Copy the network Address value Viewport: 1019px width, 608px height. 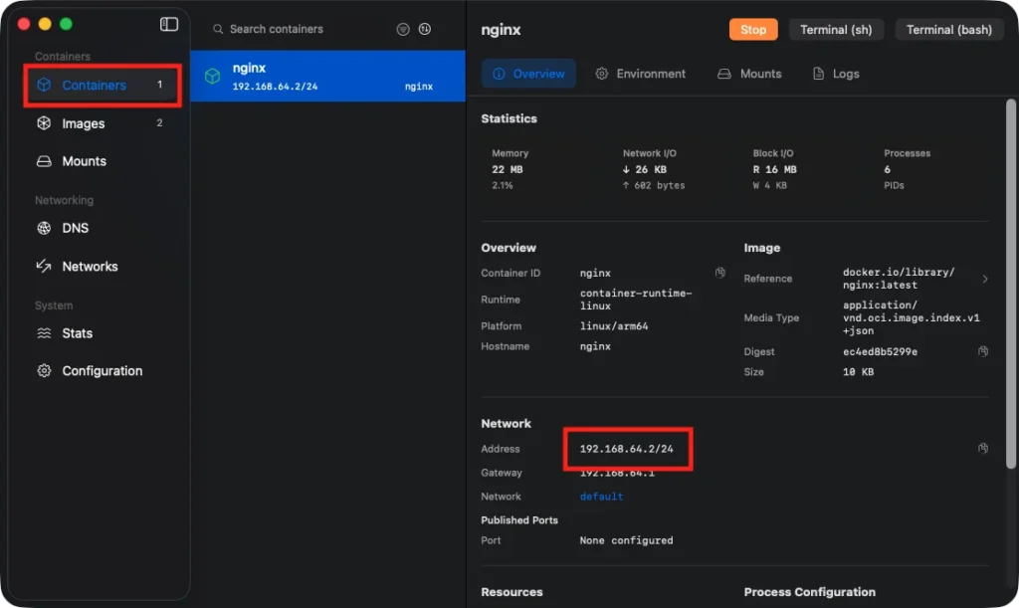pyautogui.click(x=983, y=448)
